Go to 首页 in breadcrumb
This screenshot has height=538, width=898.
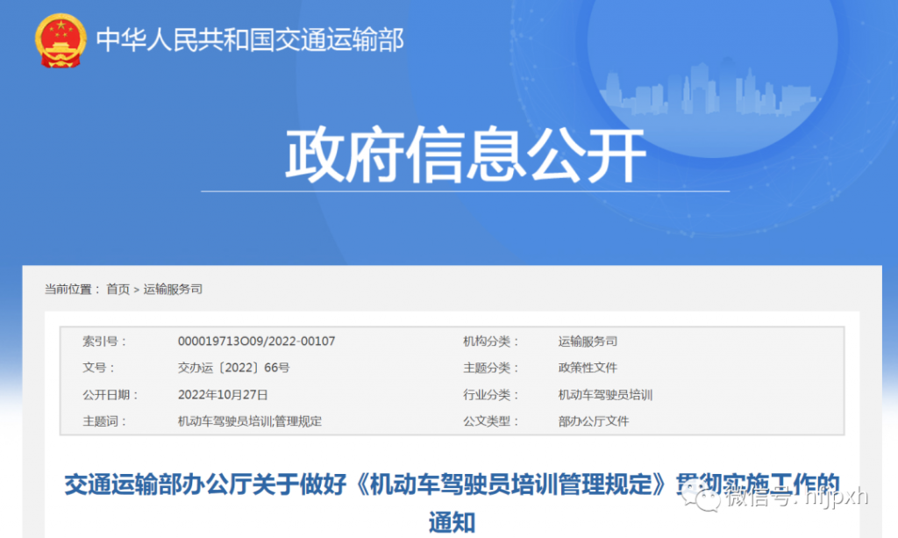(118, 290)
